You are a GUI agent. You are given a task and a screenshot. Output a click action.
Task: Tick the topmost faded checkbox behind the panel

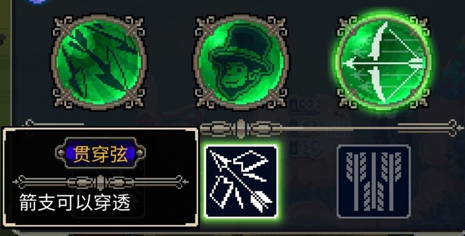pos(294,106)
